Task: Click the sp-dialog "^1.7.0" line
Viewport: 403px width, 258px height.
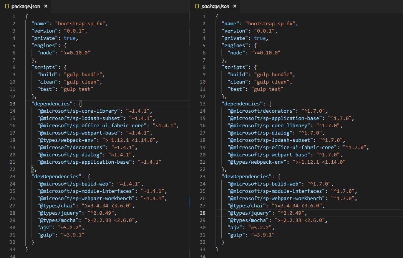Action: 276,133
